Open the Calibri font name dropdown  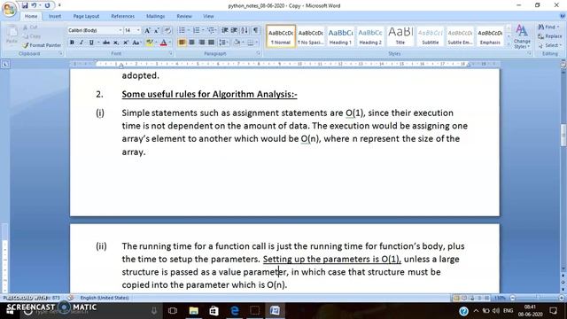pos(120,30)
